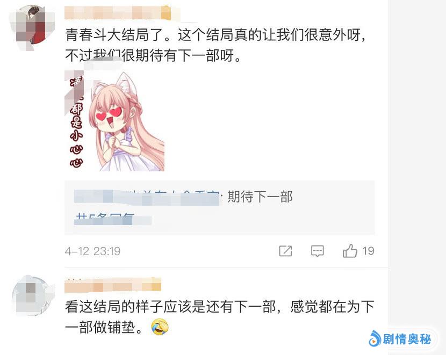Select the comment text starting 看这结局的样子
This screenshot has width=446, height=355.
(220, 317)
